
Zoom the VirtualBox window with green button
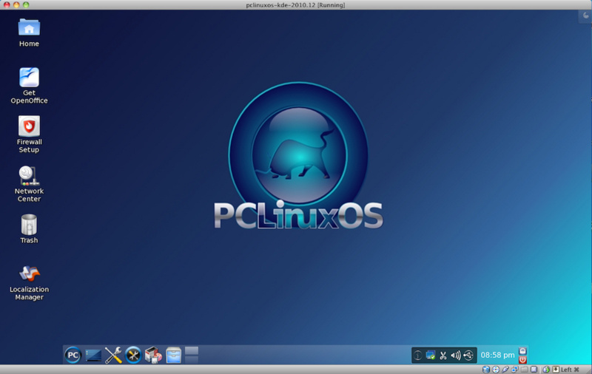[x=26, y=5]
